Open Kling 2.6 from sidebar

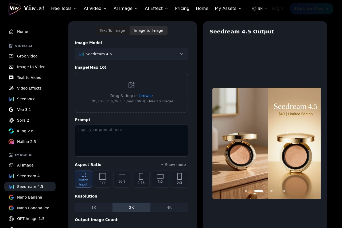coord(25,131)
